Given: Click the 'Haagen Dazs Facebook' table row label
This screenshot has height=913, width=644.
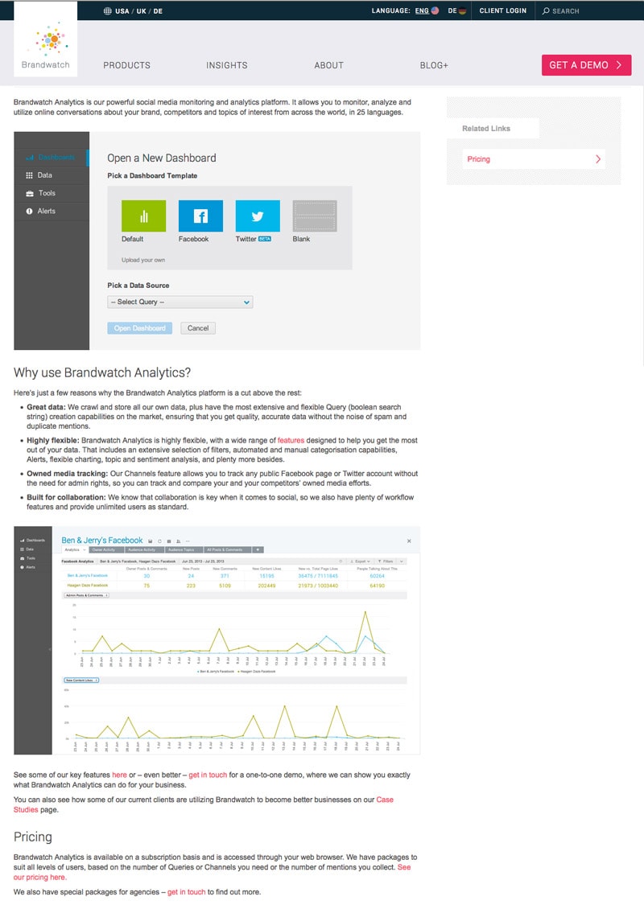Looking at the screenshot, I should coord(88,585).
